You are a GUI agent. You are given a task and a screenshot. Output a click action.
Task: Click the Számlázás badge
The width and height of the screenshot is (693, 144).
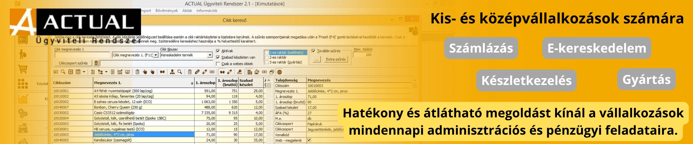click(x=481, y=48)
